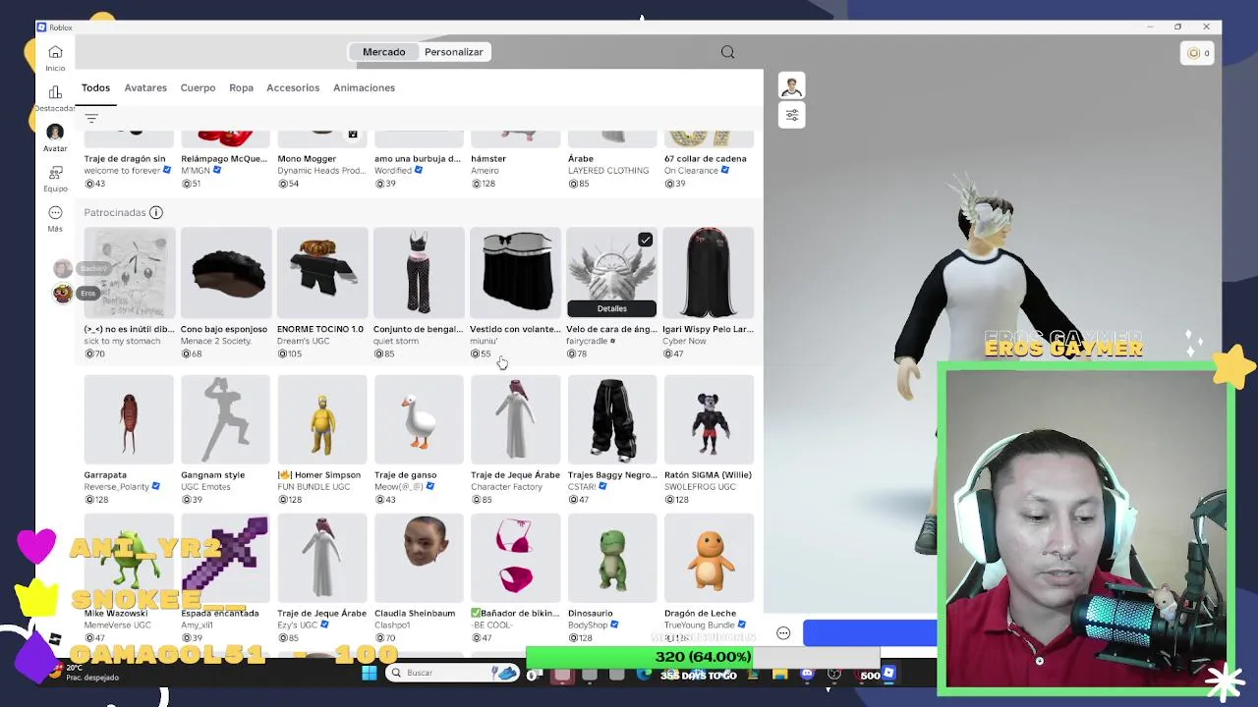Click the avatar headshot view button
Image resolution: width=1258 pixels, height=707 pixels.
791,86
